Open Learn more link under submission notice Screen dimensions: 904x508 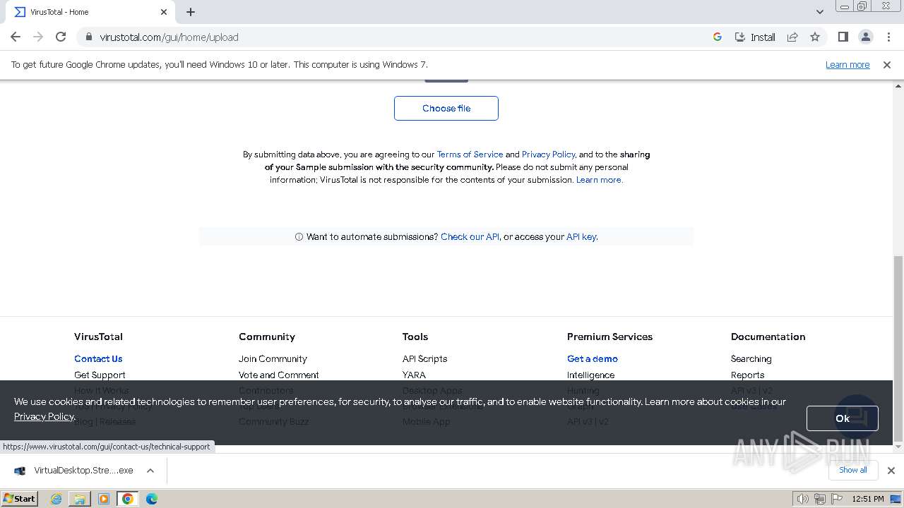pos(599,179)
